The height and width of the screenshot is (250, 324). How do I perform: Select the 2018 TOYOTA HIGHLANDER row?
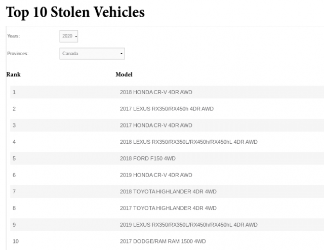167,191
